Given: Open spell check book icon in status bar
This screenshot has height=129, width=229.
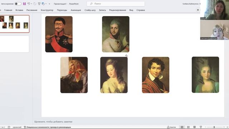Looking at the screenshot, I should point(9,127).
